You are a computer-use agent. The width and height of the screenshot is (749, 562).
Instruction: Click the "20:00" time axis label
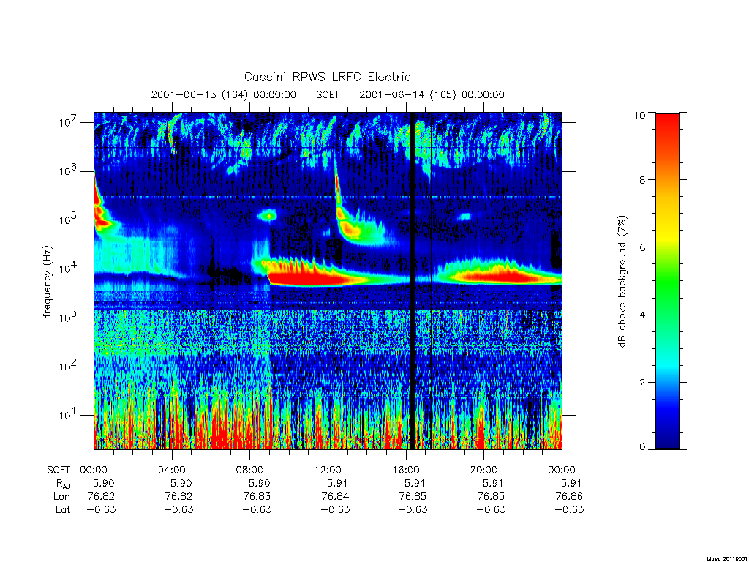coord(483,470)
